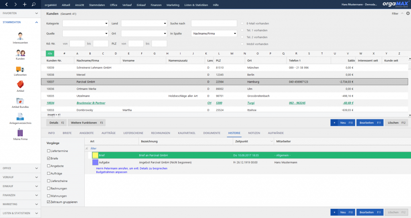The image size is (411, 218).
Task: Click purple color box of Aufgabe entry
Action: [95, 162]
